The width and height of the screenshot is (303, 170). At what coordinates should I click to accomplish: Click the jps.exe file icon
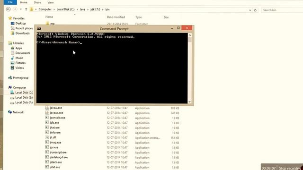(47, 147)
